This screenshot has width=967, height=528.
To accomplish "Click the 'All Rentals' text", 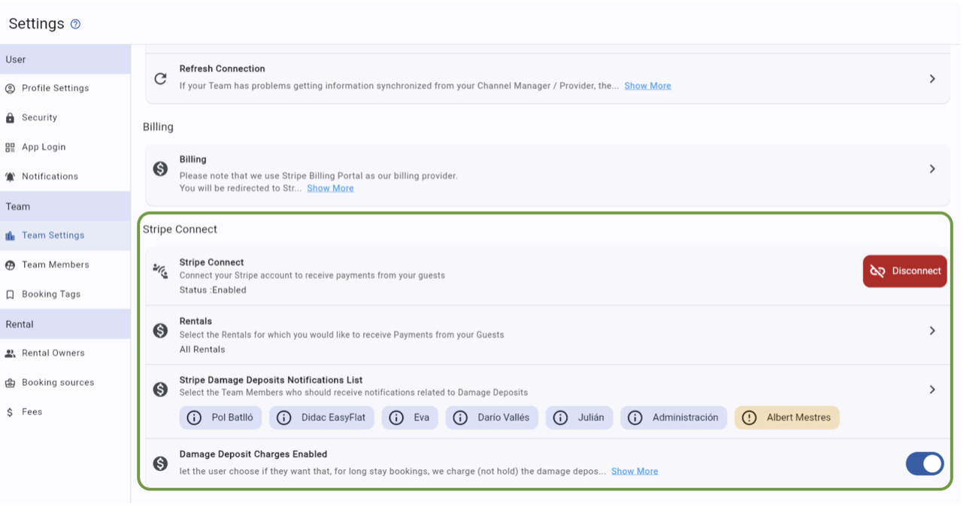I will pos(202,350).
